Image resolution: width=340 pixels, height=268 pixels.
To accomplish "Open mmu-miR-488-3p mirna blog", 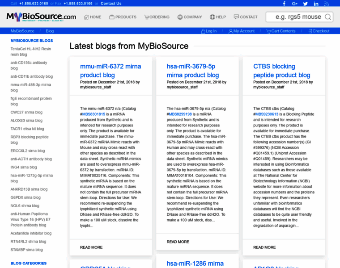I will pyautogui.click(x=30, y=88).
